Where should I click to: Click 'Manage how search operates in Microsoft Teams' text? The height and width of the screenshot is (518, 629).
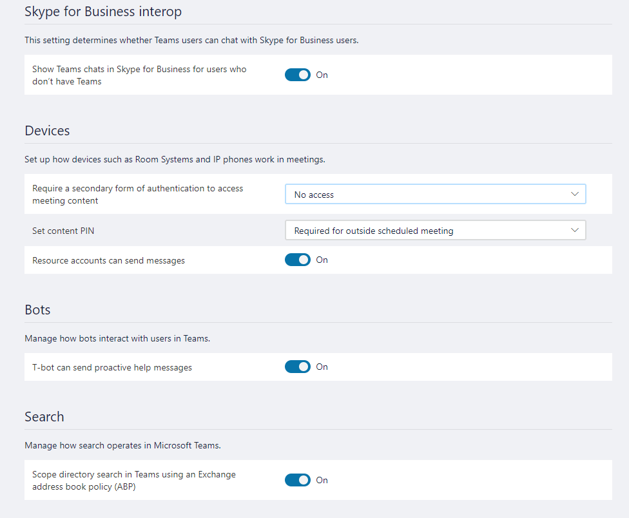coord(122,446)
